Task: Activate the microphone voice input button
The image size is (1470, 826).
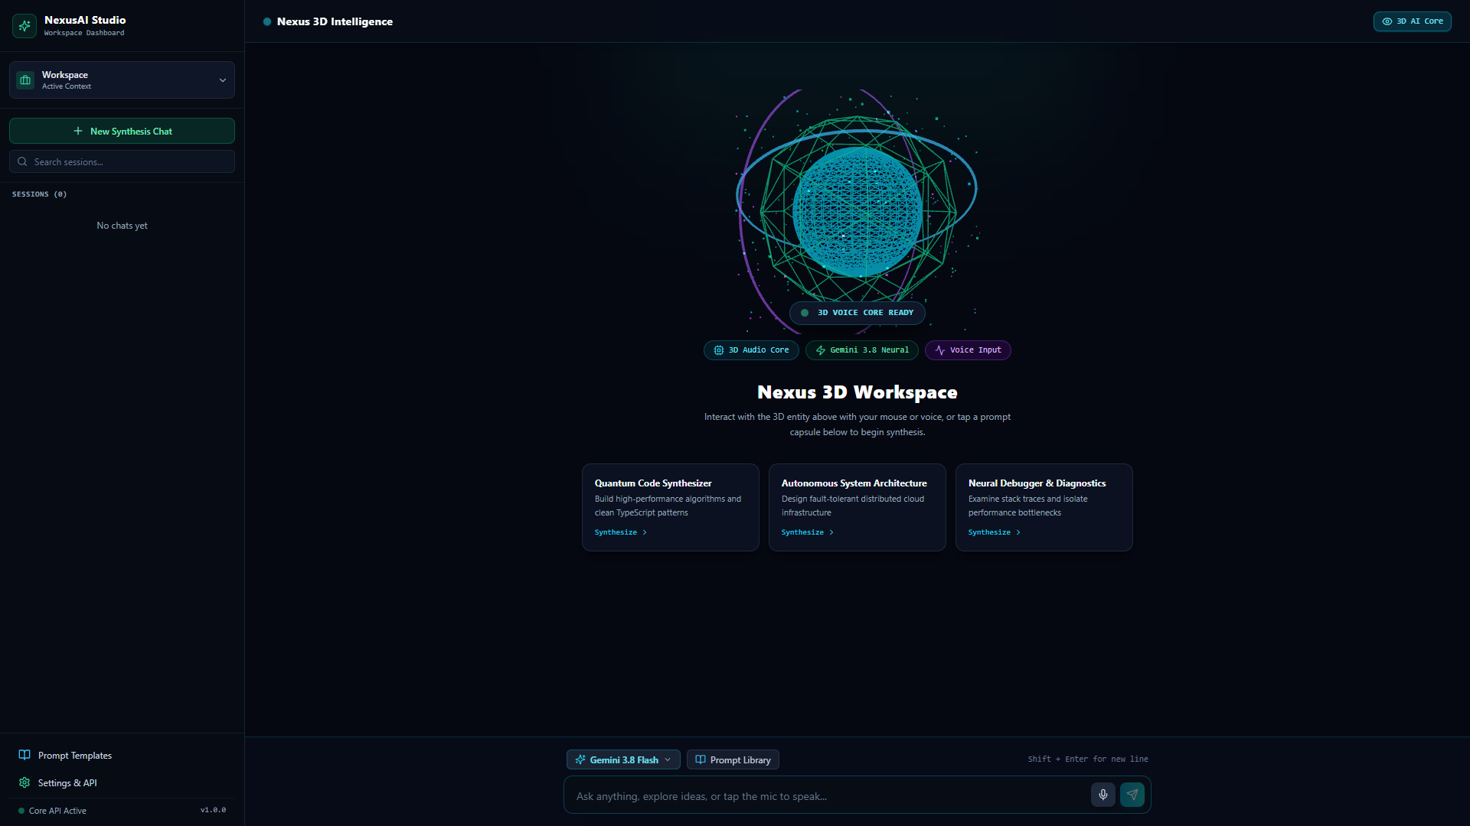Action: pos(1102,795)
